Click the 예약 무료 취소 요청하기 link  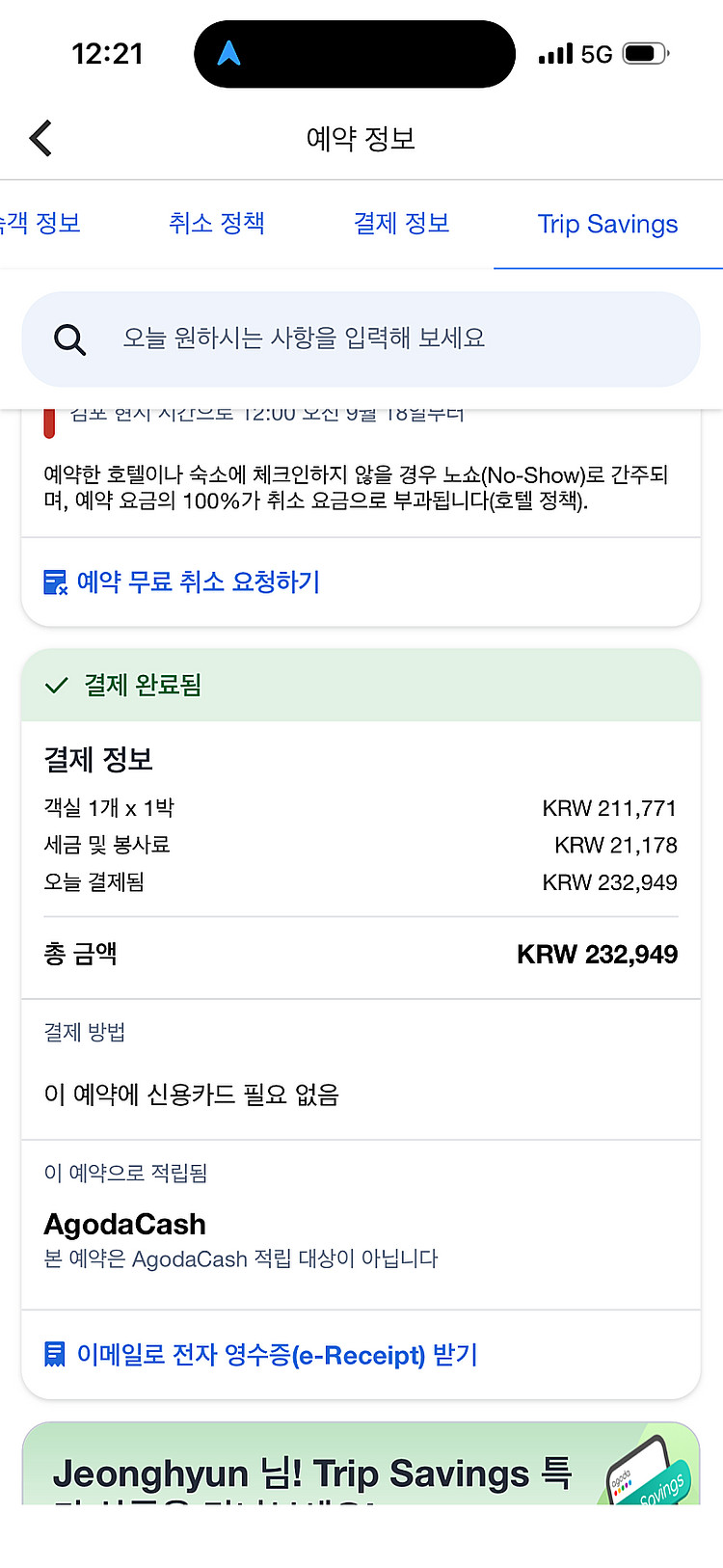[x=199, y=582]
